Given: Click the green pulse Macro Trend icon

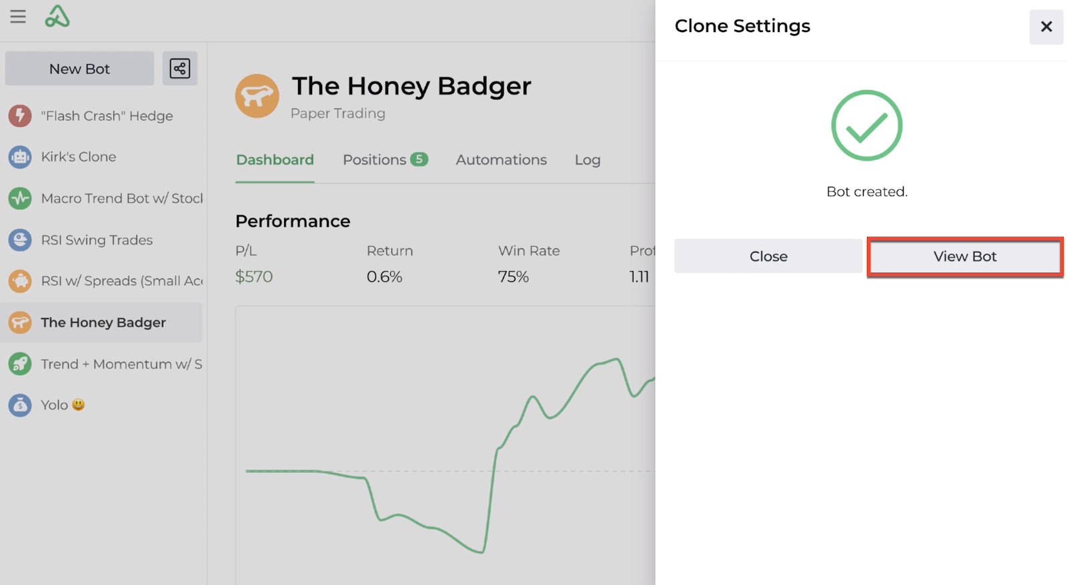Looking at the screenshot, I should click(20, 199).
